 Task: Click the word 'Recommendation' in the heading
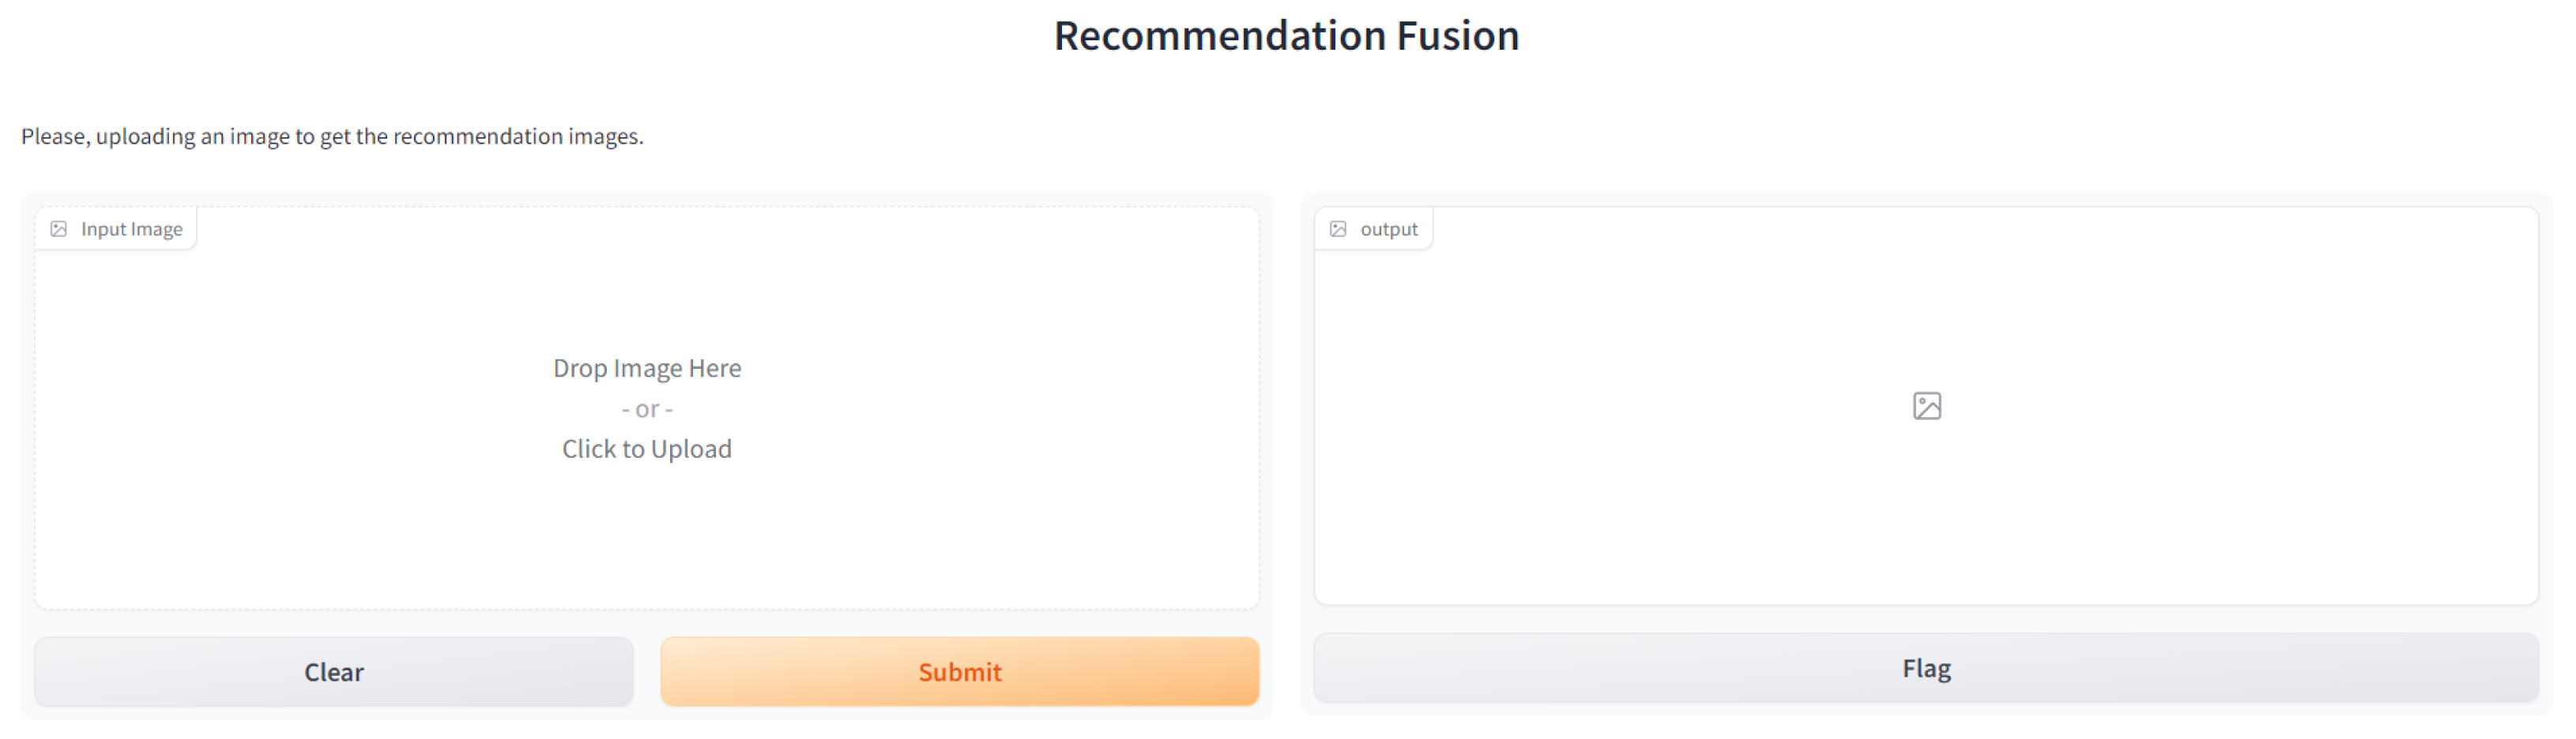[1219, 36]
